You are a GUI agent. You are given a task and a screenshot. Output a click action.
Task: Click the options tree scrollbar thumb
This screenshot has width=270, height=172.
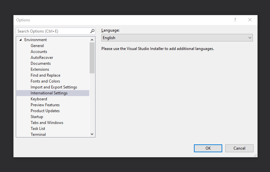tap(92, 58)
